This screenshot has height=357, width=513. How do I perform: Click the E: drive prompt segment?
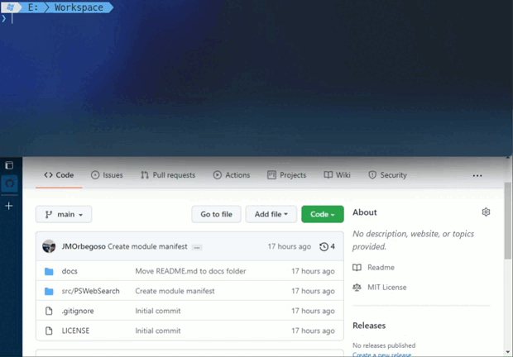tap(33, 7)
